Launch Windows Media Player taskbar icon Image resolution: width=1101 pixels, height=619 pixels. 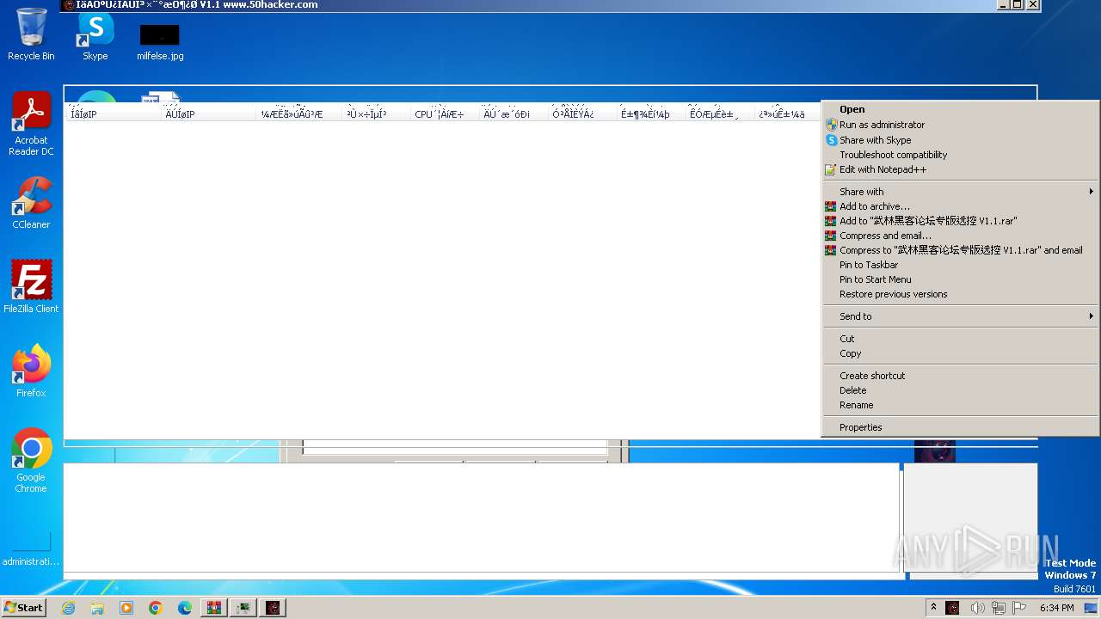126,608
